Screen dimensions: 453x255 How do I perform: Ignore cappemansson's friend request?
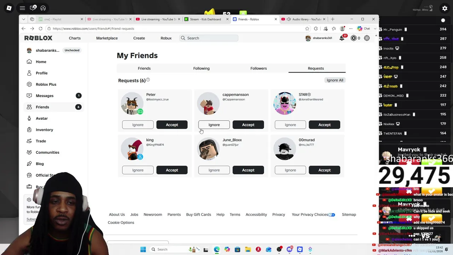(214, 125)
